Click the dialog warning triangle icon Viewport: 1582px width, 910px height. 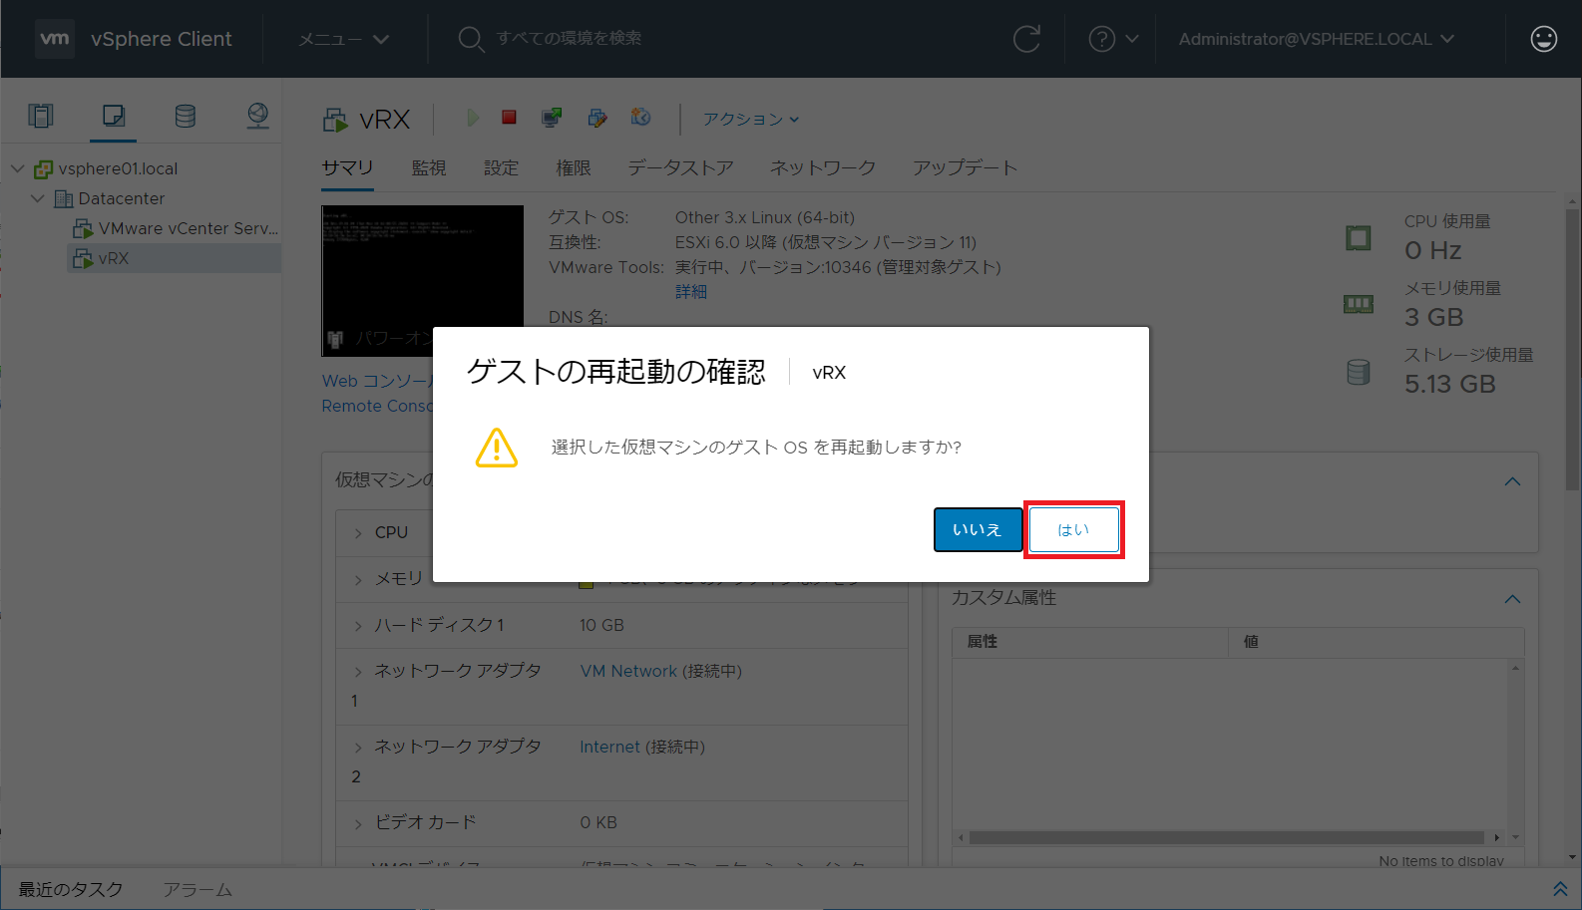[x=497, y=448]
